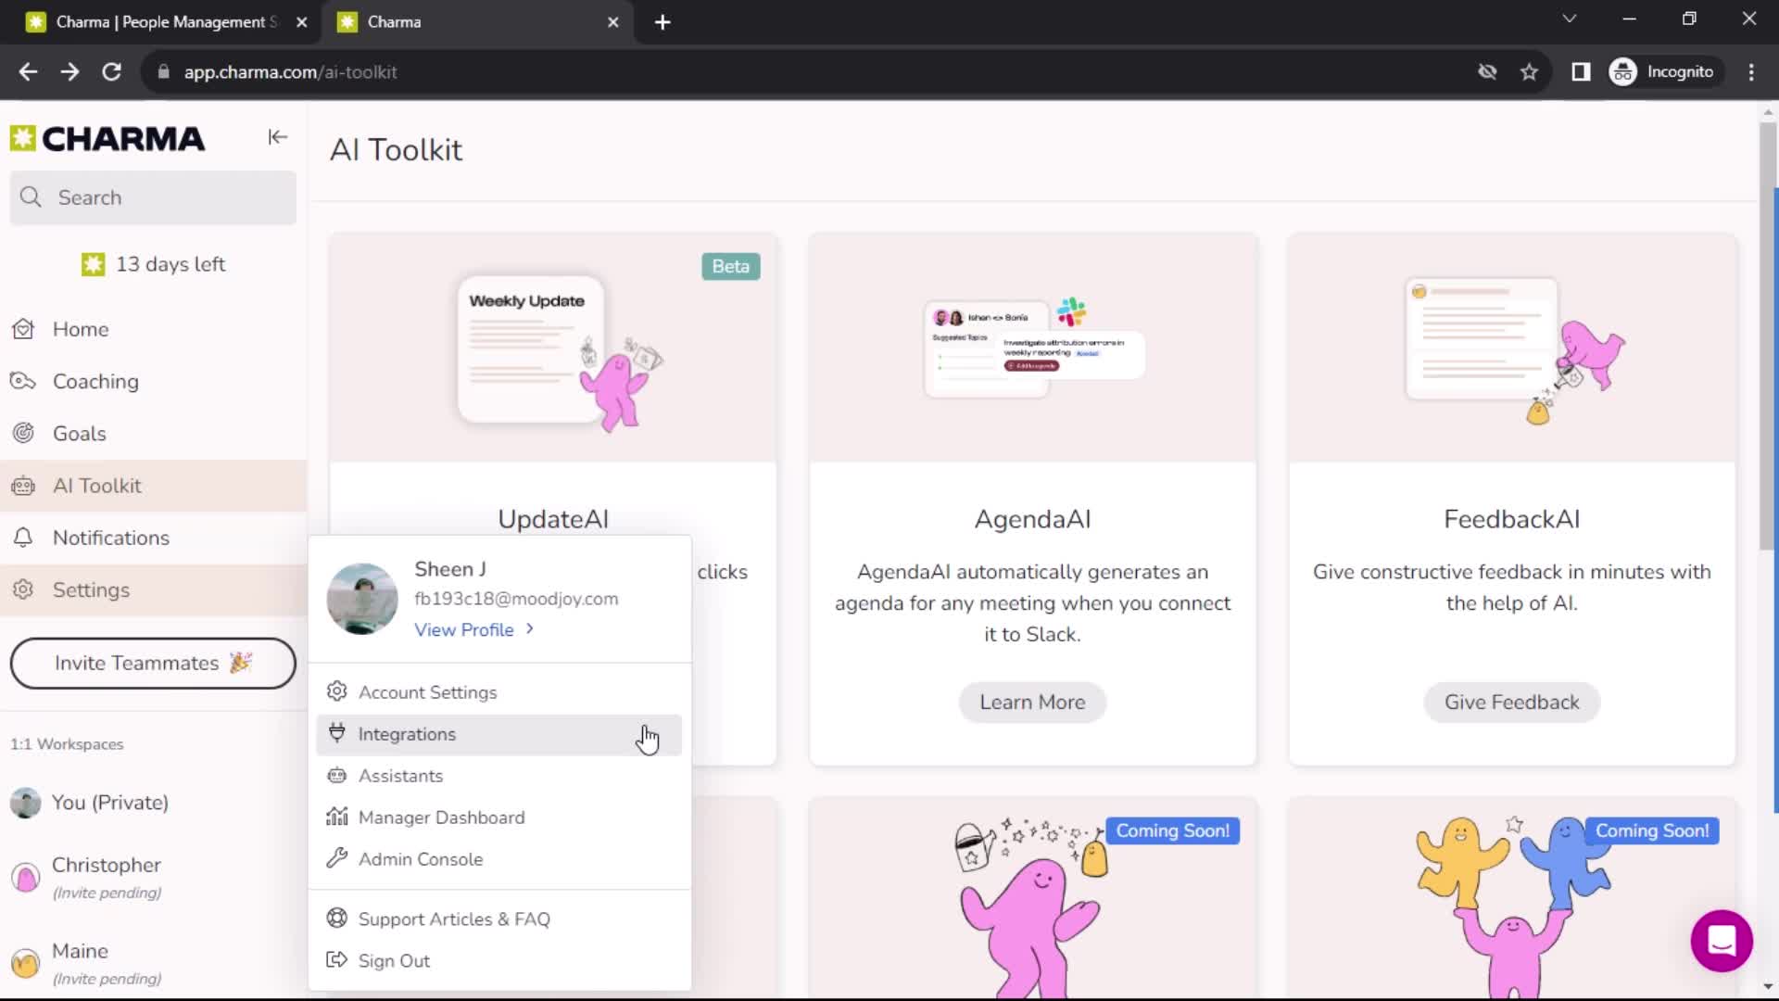Close the active Charma tab
The height and width of the screenshot is (1001, 1779).
click(612, 22)
